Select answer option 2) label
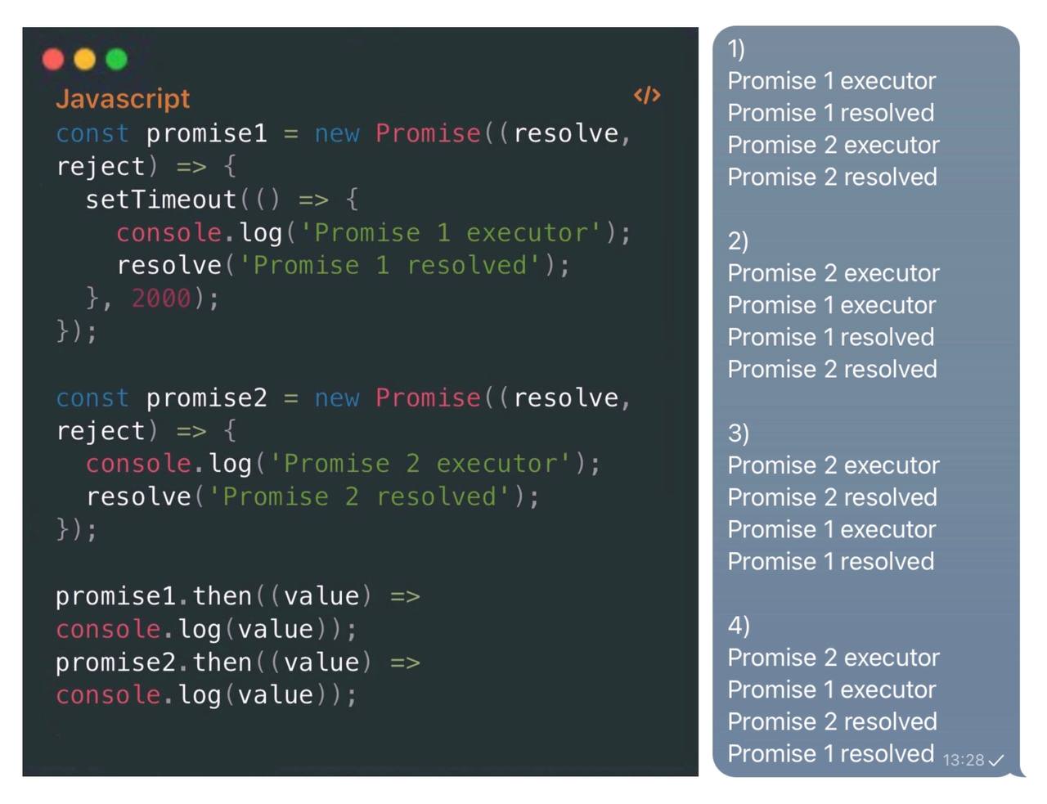The width and height of the screenshot is (1047, 804). tap(738, 241)
